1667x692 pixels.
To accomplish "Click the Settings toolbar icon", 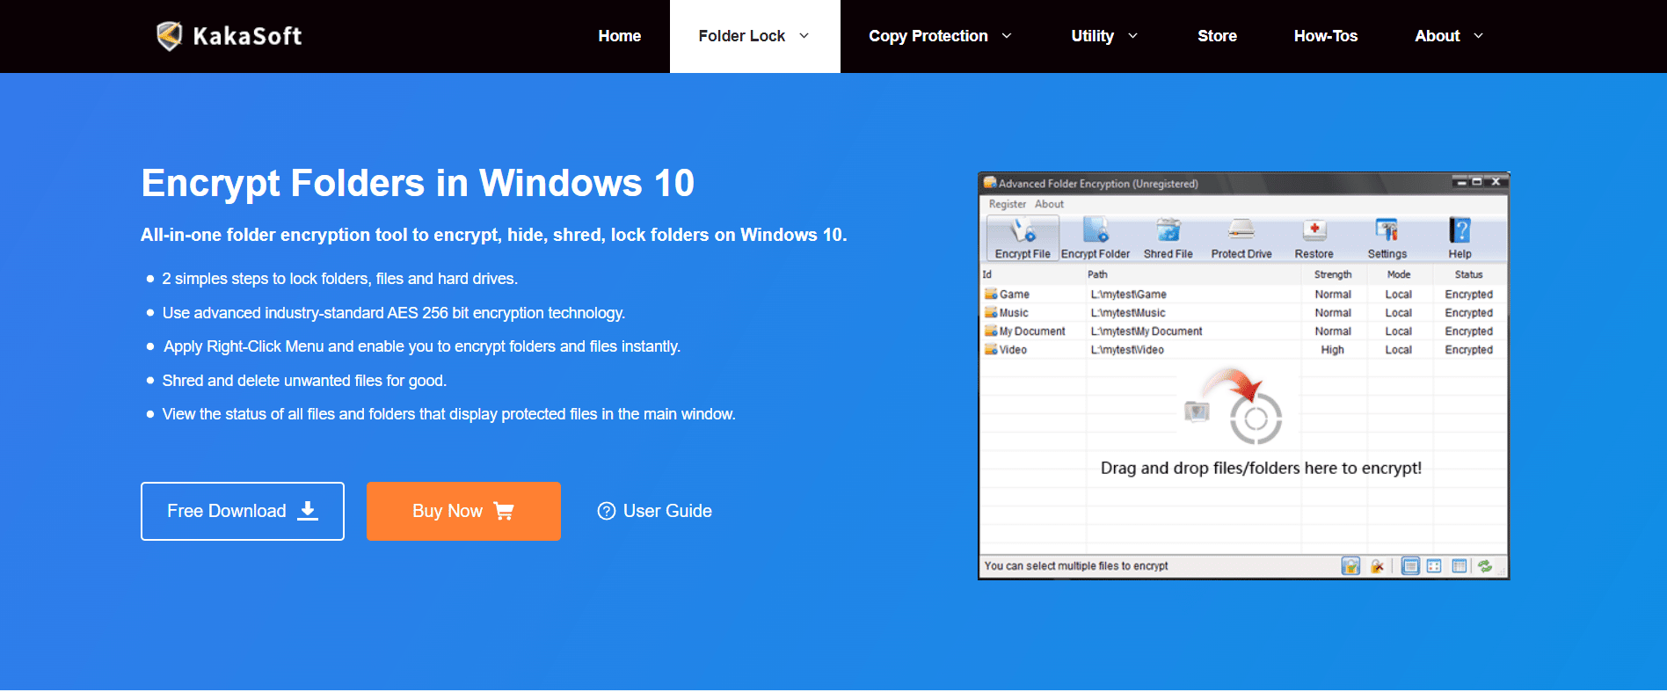I will [x=1387, y=238].
